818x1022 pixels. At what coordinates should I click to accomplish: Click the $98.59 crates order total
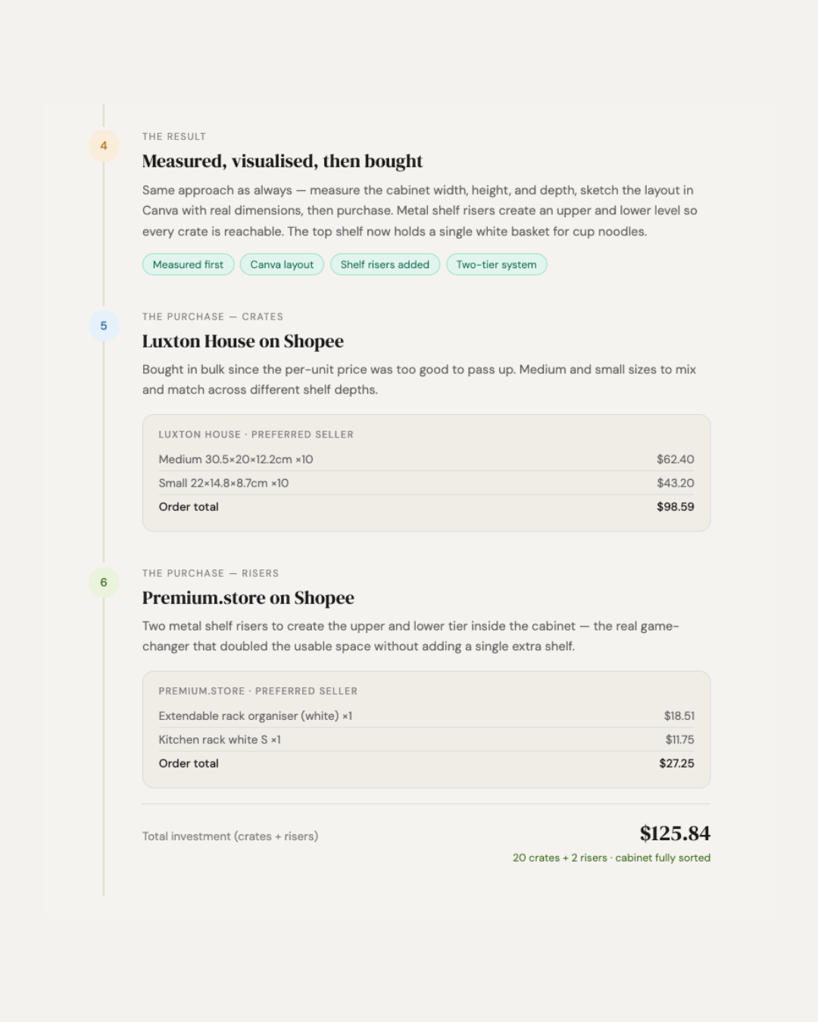point(675,507)
